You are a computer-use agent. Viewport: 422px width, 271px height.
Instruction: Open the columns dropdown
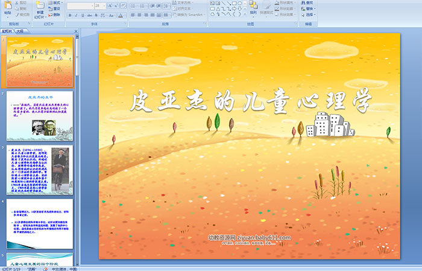tap(167, 15)
